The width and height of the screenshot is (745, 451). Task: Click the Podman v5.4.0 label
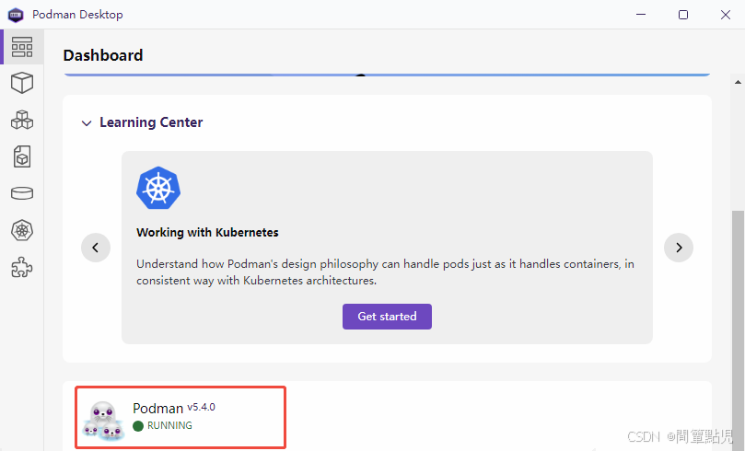coord(174,408)
